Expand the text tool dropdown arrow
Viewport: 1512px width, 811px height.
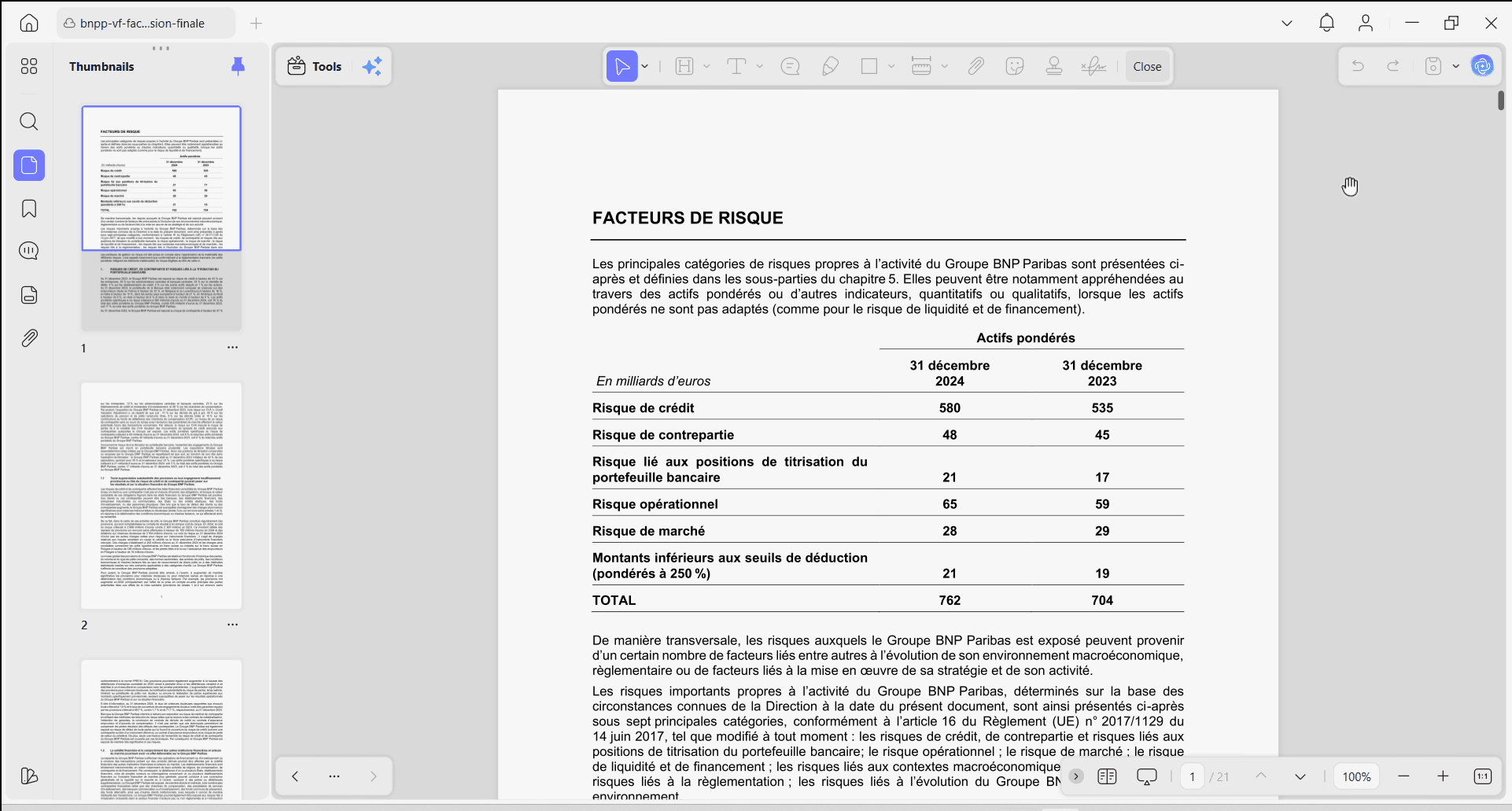point(760,67)
